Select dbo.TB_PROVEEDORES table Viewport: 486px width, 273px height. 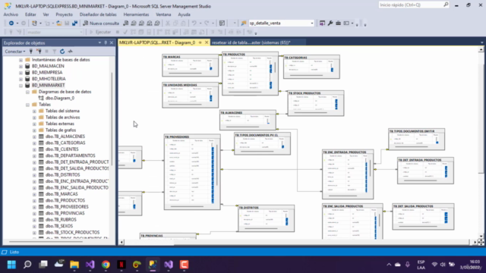point(67,207)
